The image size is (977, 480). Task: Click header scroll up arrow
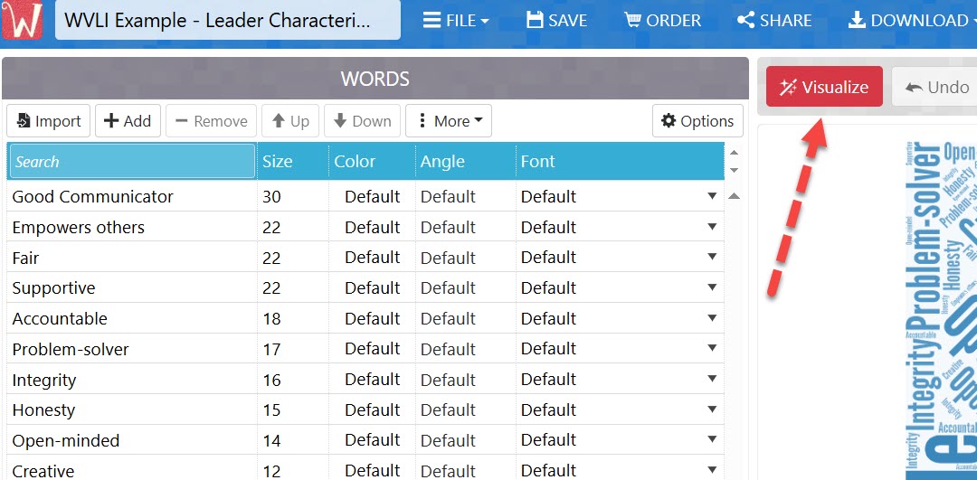tap(734, 153)
